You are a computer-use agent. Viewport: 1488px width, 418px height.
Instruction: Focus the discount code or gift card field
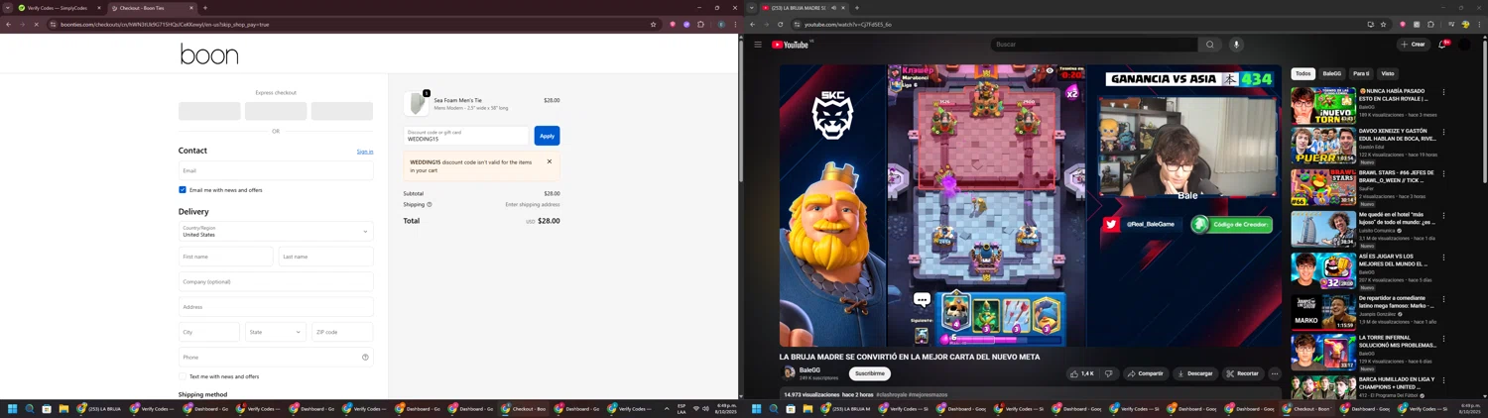coord(466,136)
